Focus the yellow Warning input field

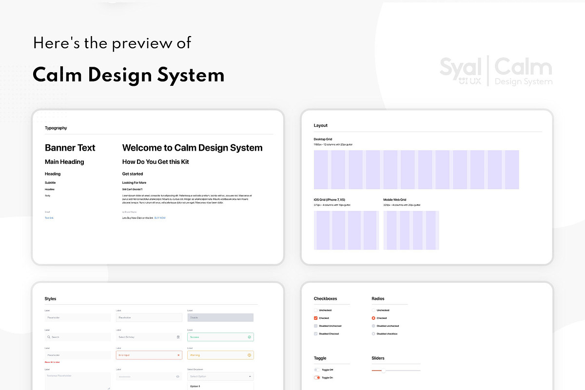click(220, 355)
